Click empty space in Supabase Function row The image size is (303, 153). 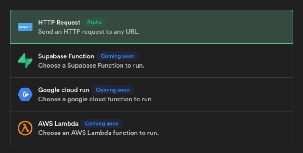click(x=216, y=61)
